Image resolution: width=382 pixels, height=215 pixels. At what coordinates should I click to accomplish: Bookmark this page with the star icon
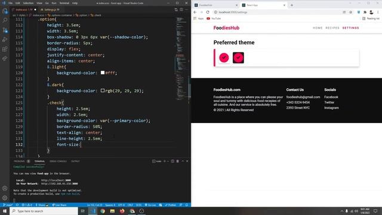(350, 12)
